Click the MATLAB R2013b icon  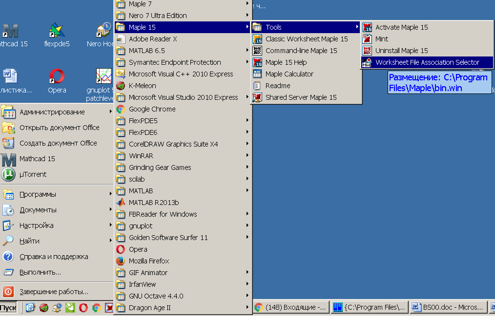[121, 203]
